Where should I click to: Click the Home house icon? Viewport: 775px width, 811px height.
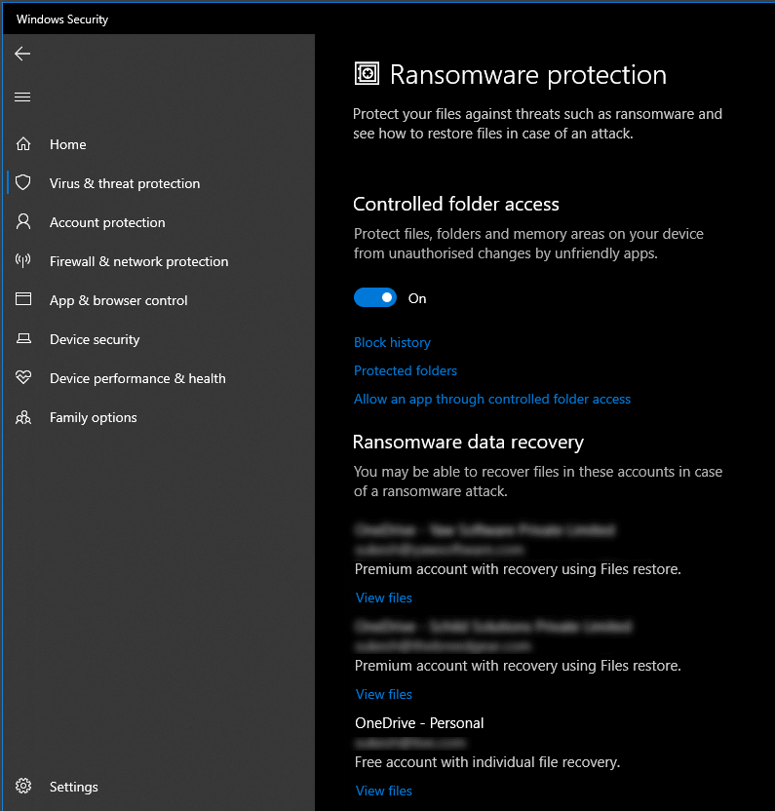point(23,144)
